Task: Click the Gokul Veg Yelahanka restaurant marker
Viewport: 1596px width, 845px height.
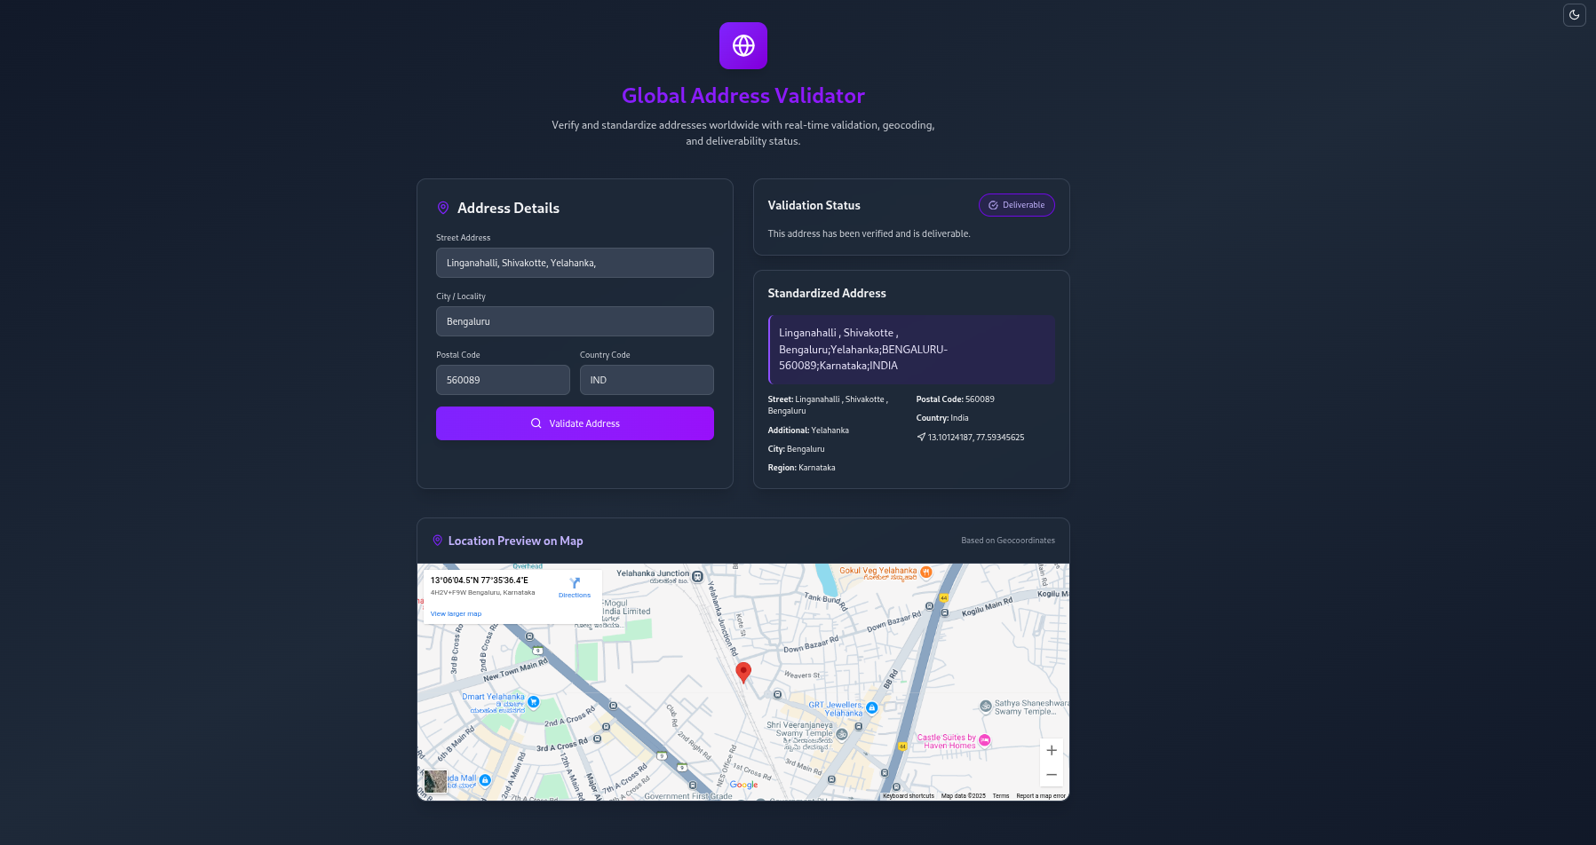Action: [926, 572]
